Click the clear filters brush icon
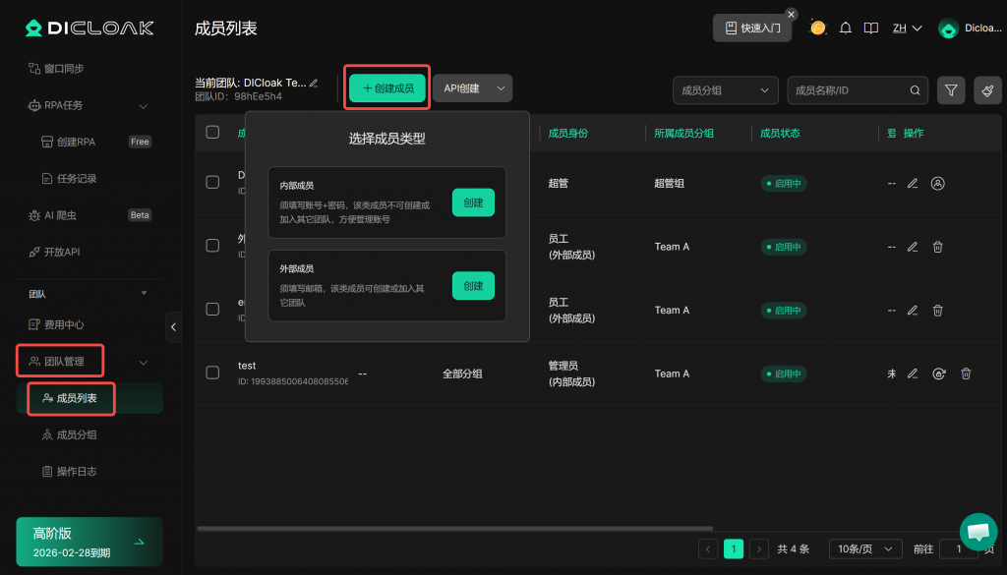 coord(987,90)
